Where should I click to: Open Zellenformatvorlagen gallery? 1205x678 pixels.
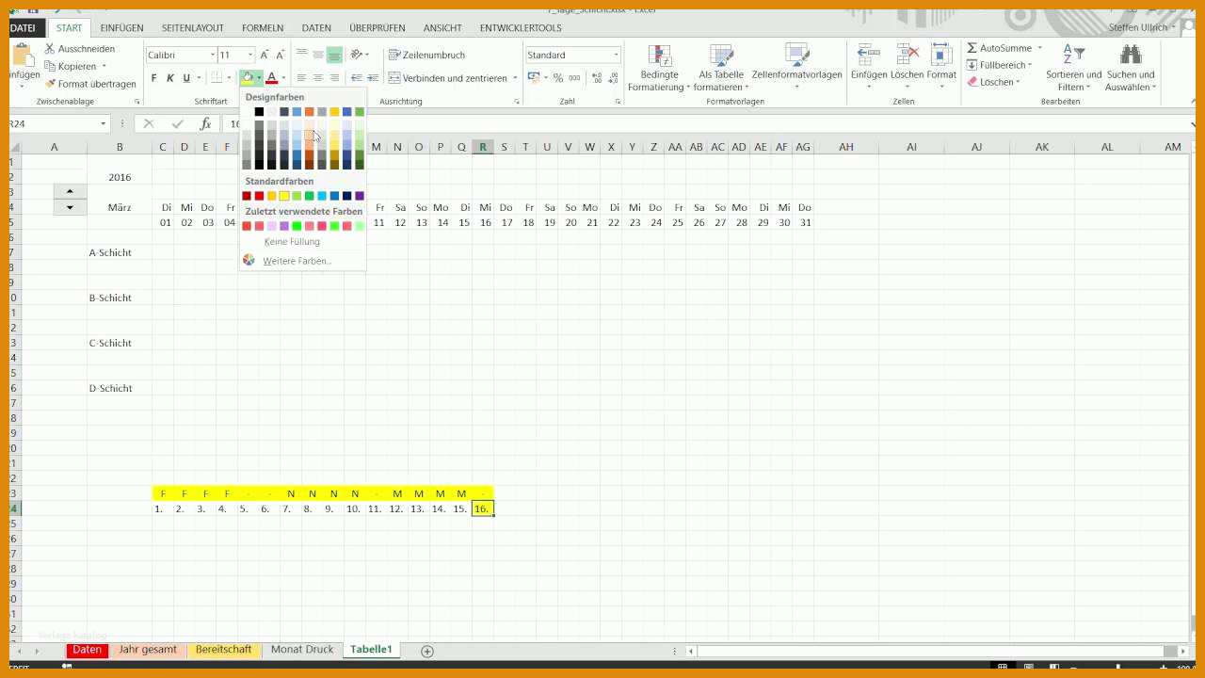click(796, 68)
